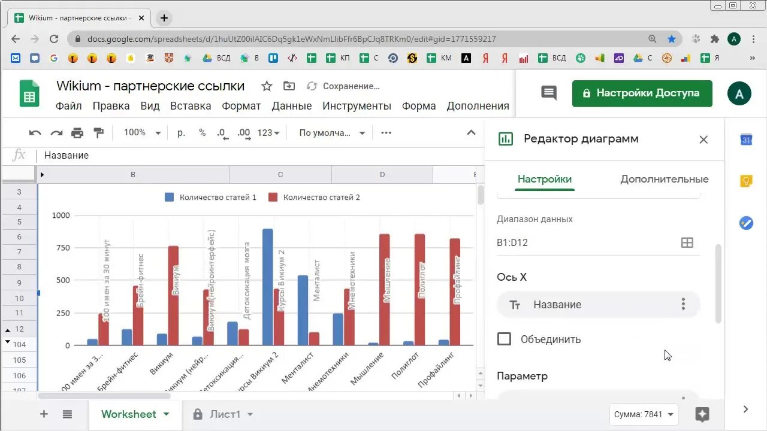Switch to the Настройки tab
767x431 pixels.
[545, 179]
